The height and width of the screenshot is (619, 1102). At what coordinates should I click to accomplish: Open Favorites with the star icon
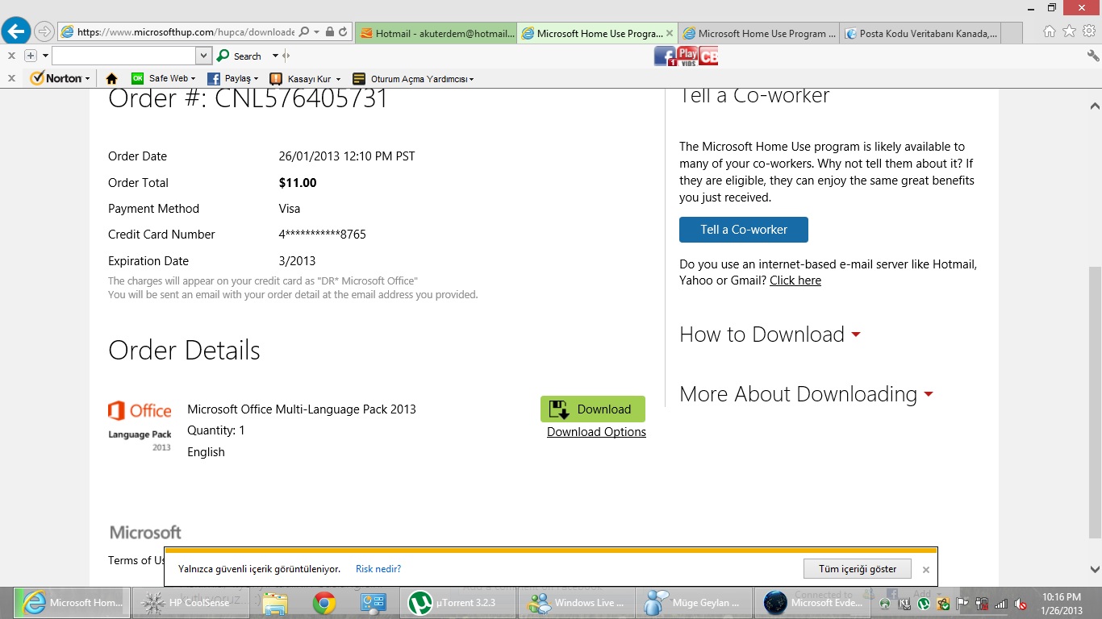(x=1069, y=31)
